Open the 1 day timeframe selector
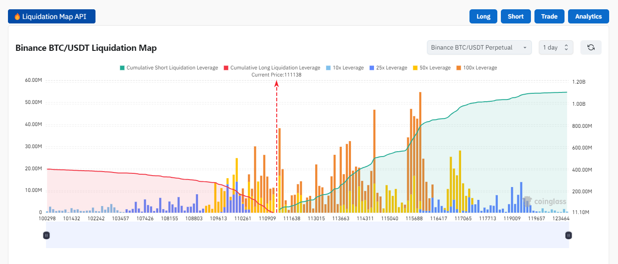 click(556, 47)
